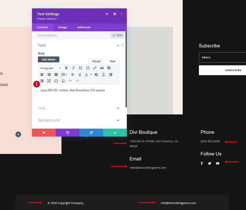Click the Add Media button
This screenshot has height=210, width=246.
(x=49, y=60)
